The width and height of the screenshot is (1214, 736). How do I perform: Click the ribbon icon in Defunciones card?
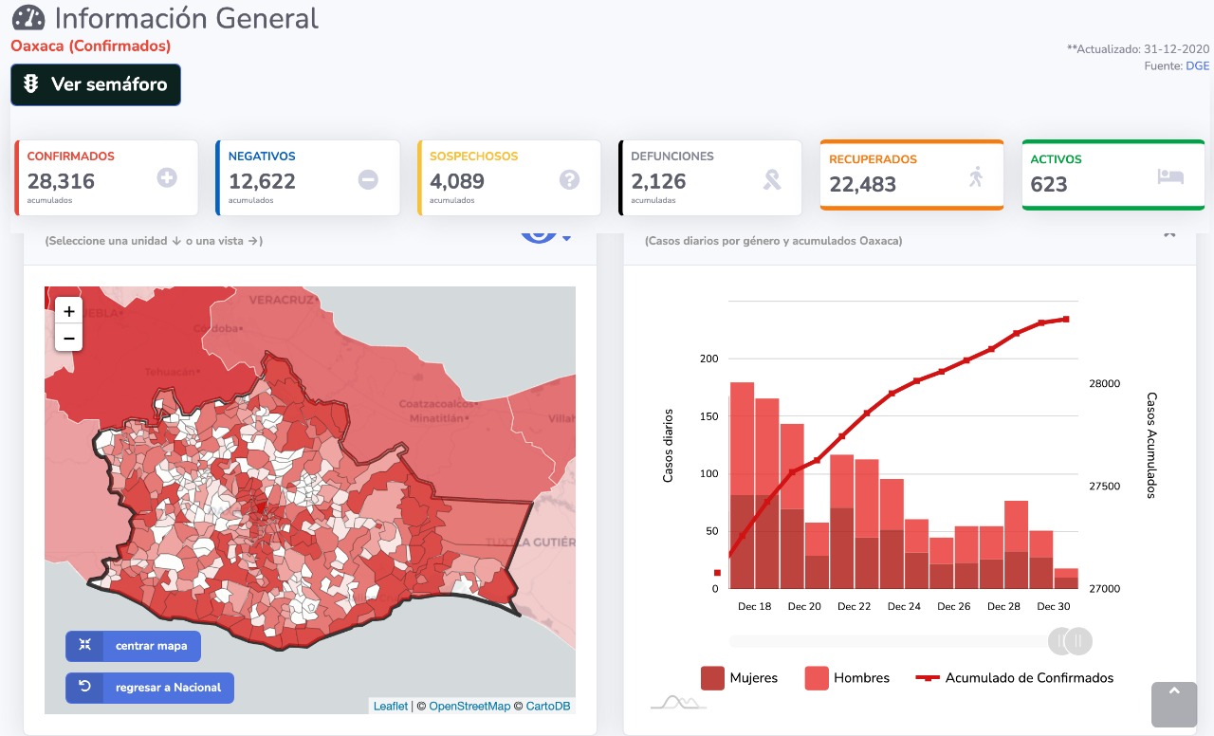click(x=772, y=179)
